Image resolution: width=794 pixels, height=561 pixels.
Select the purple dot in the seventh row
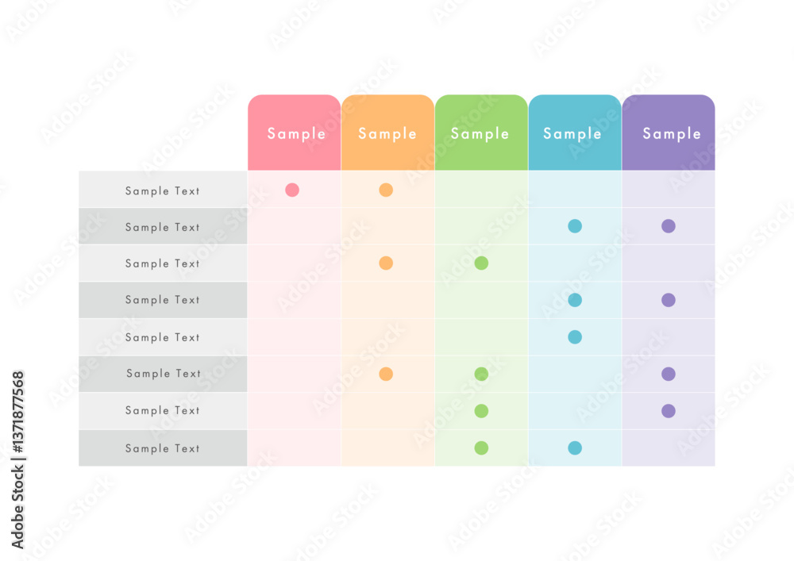point(669,411)
